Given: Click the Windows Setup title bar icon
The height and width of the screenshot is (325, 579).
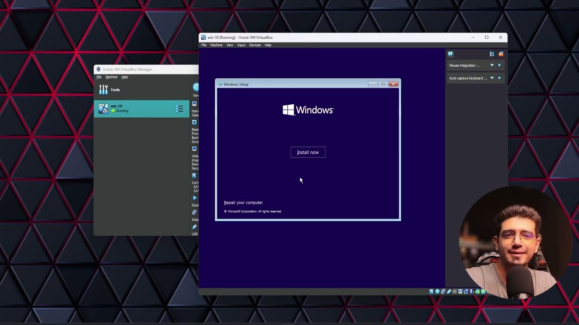Looking at the screenshot, I should 220,84.
